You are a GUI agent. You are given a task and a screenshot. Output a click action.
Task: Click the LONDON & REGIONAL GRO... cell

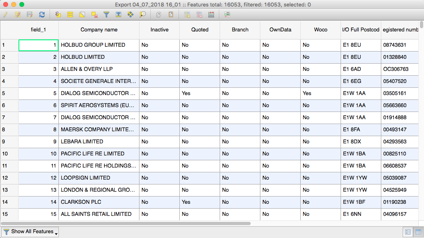click(x=99, y=190)
